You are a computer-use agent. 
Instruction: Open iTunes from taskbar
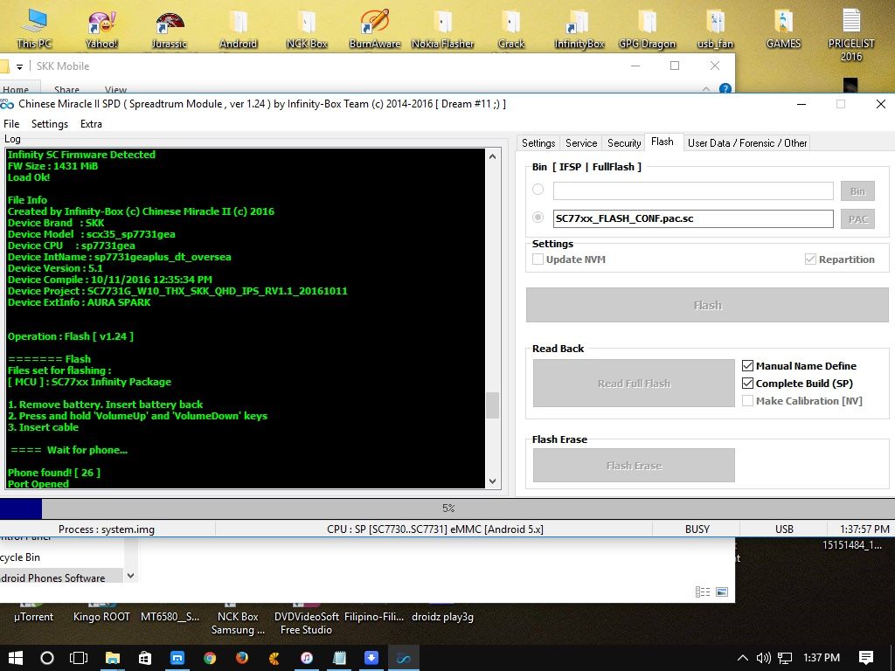click(x=307, y=658)
